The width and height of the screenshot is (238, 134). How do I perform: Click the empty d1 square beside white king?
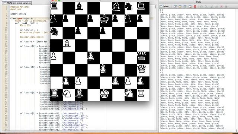tap(93, 95)
